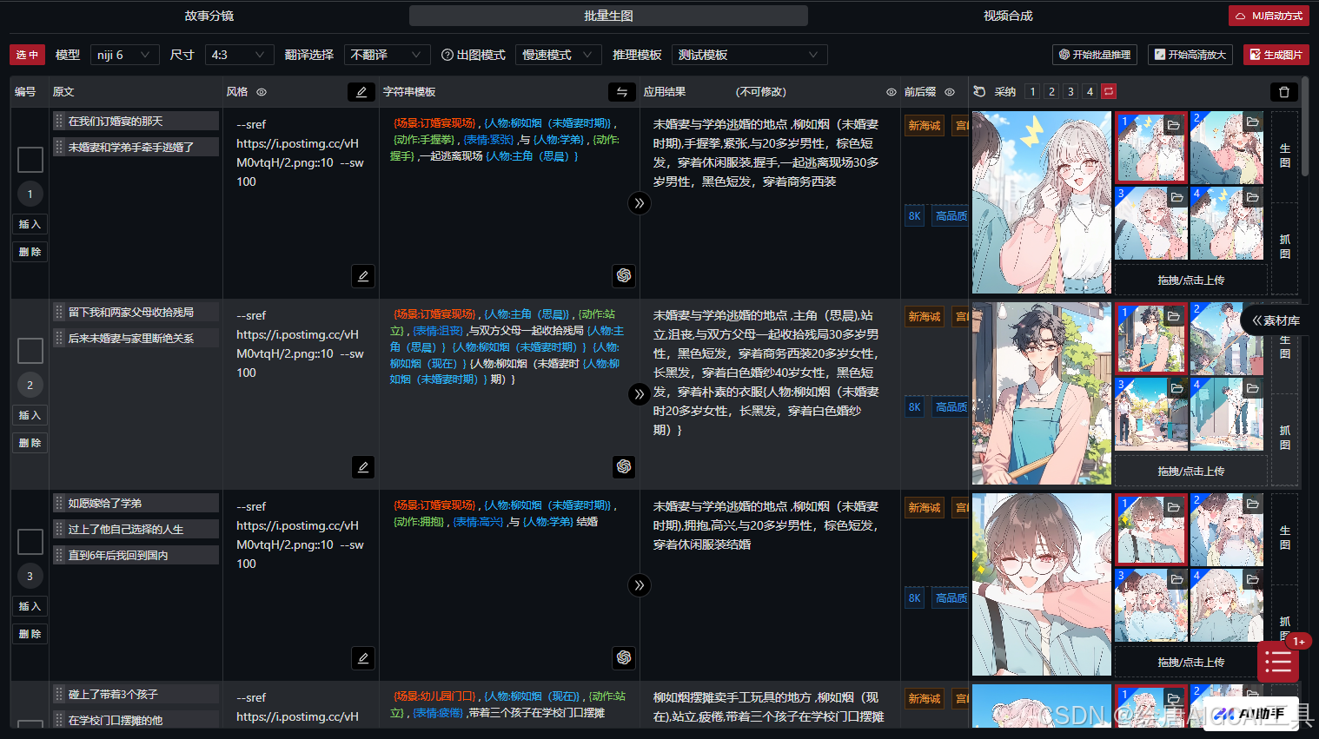Expand the 素材库 side panel
Viewport: 1319px width, 739px height.
[1276, 320]
